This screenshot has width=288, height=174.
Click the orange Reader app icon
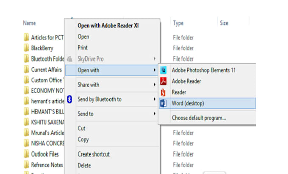[x=163, y=92]
